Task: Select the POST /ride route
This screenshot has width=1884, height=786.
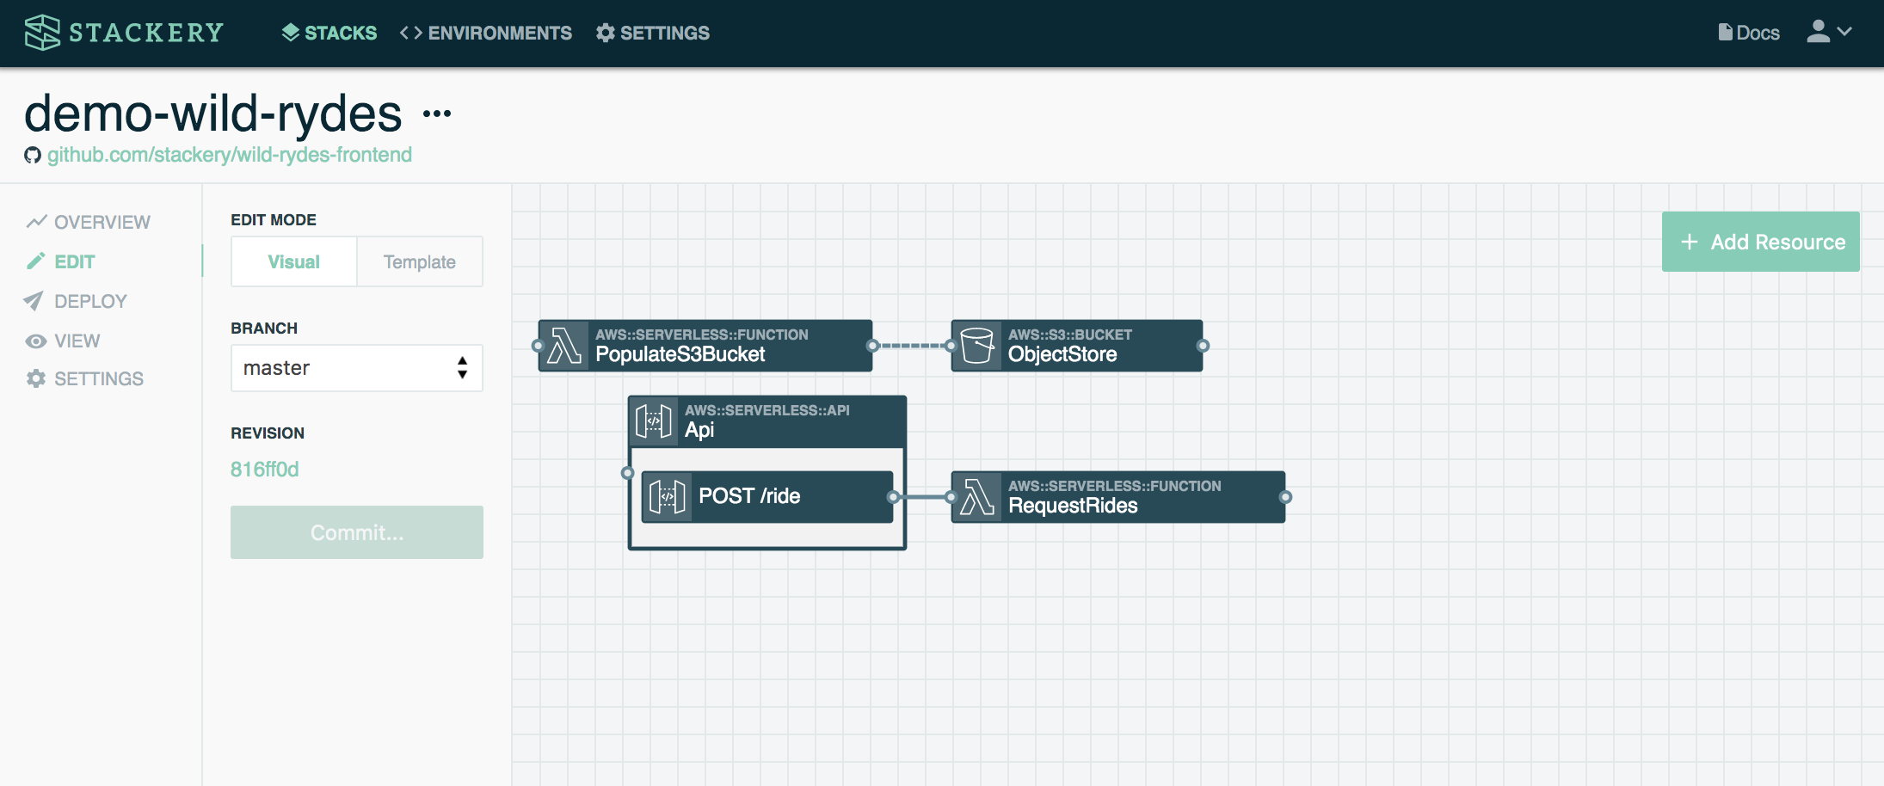Action: coord(767,497)
